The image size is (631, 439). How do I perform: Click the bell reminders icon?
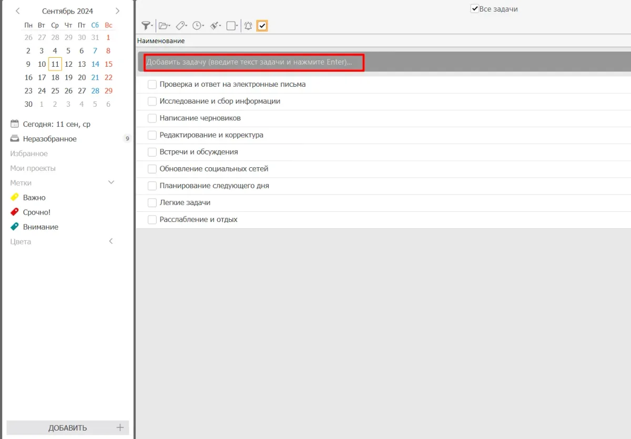pyautogui.click(x=248, y=26)
